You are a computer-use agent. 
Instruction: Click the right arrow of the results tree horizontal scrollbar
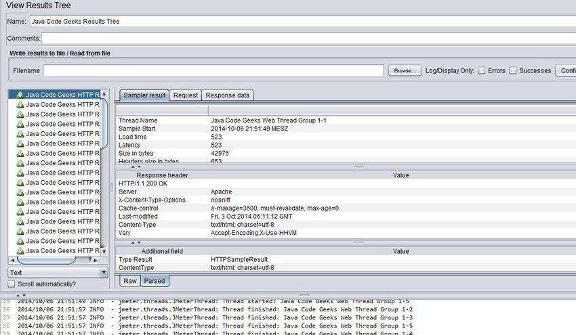96,260
